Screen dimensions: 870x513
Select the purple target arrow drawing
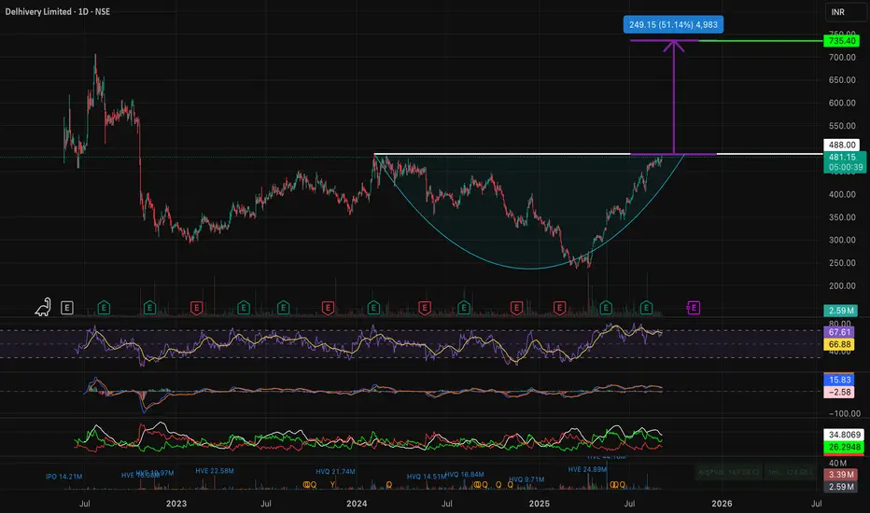click(x=674, y=97)
